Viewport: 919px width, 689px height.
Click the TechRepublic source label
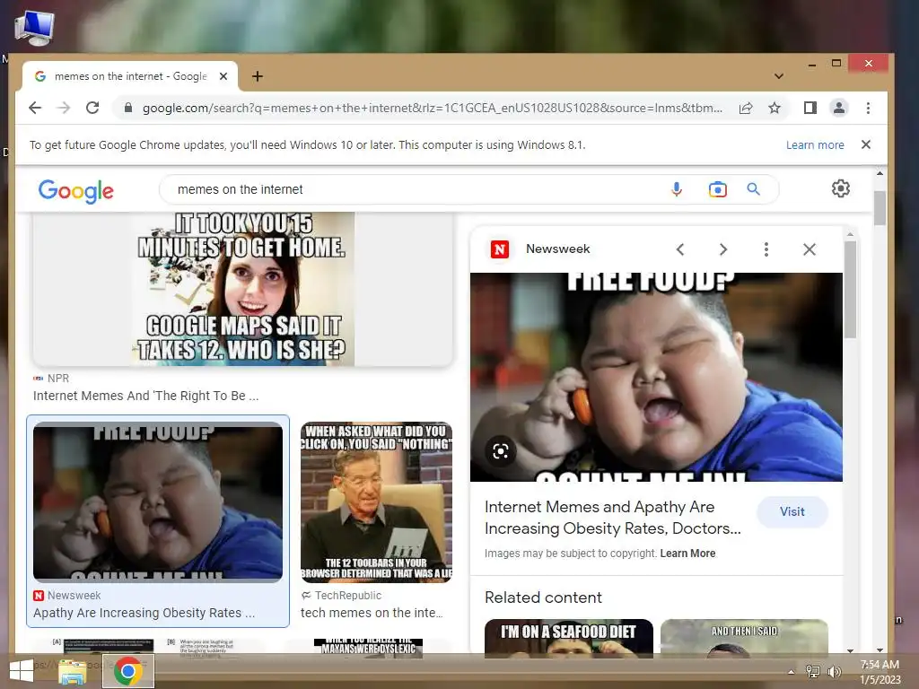coord(348,596)
